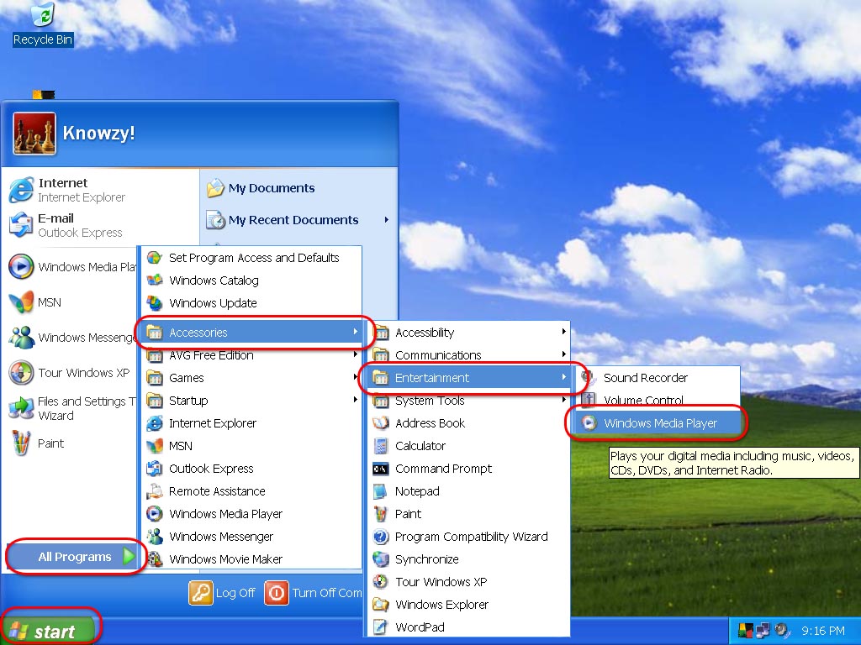
Task: Open MSN in the left pane
Action: pyautogui.click(x=35, y=302)
